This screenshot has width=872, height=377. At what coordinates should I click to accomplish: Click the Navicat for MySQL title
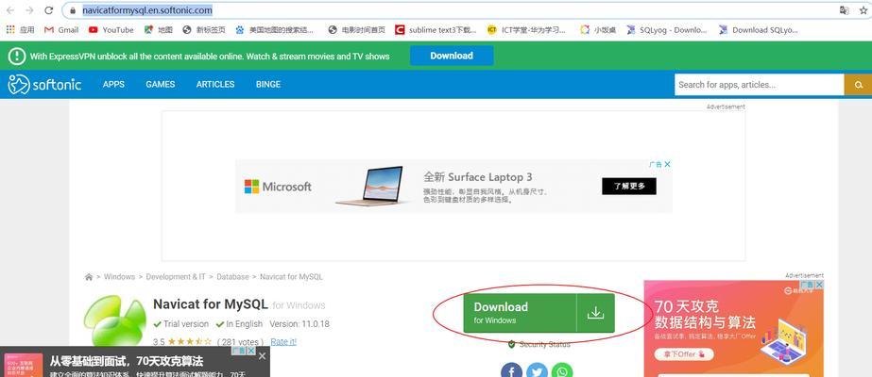pyautogui.click(x=211, y=304)
